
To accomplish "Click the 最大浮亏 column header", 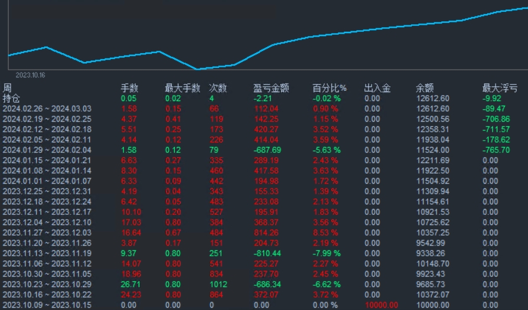I will point(500,88).
